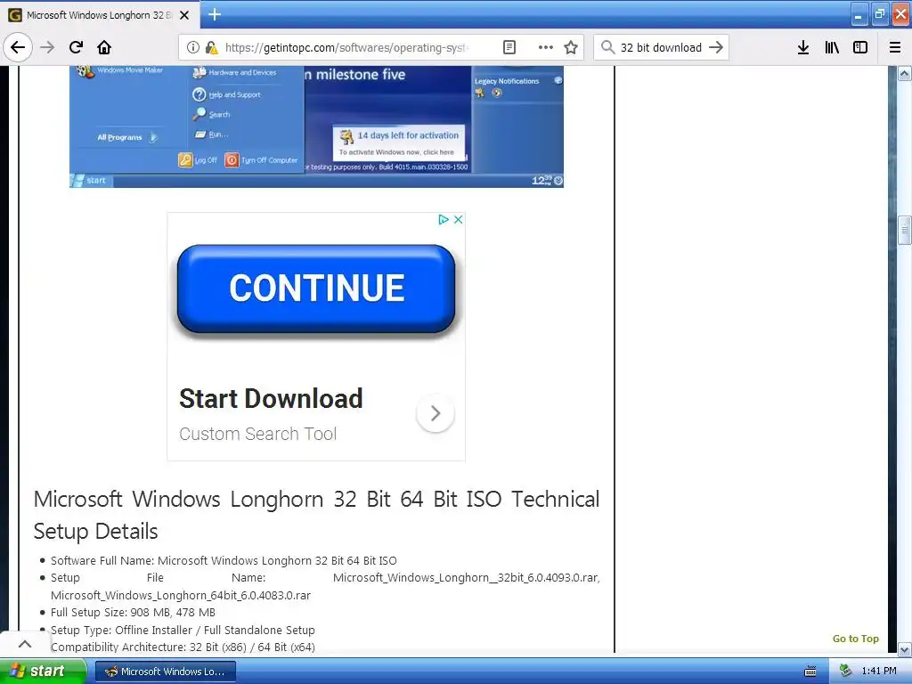Click the AdChoices triangle icon
Viewport: 912px width, 684px height.
(x=444, y=219)
